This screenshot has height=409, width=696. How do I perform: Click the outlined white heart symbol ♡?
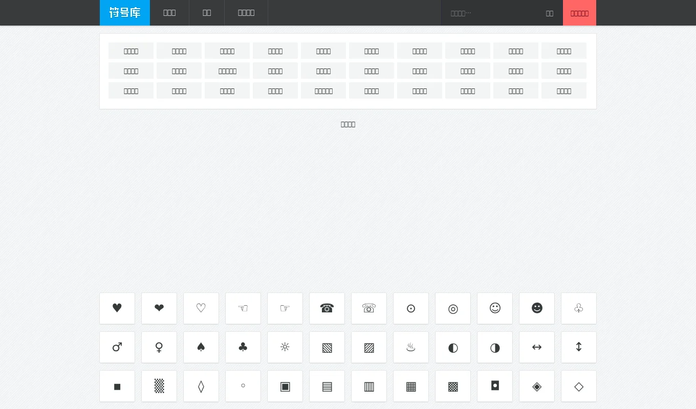coord(201,308)
